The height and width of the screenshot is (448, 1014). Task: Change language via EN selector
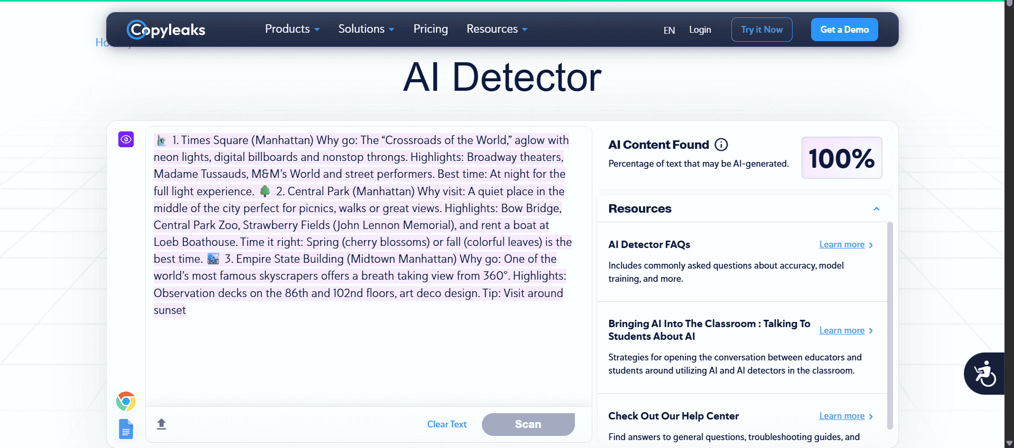point(669,30)
